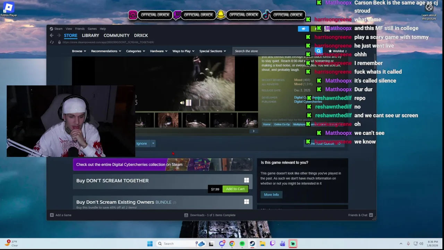Expand the Recommendations dropdown

point(106,51)
